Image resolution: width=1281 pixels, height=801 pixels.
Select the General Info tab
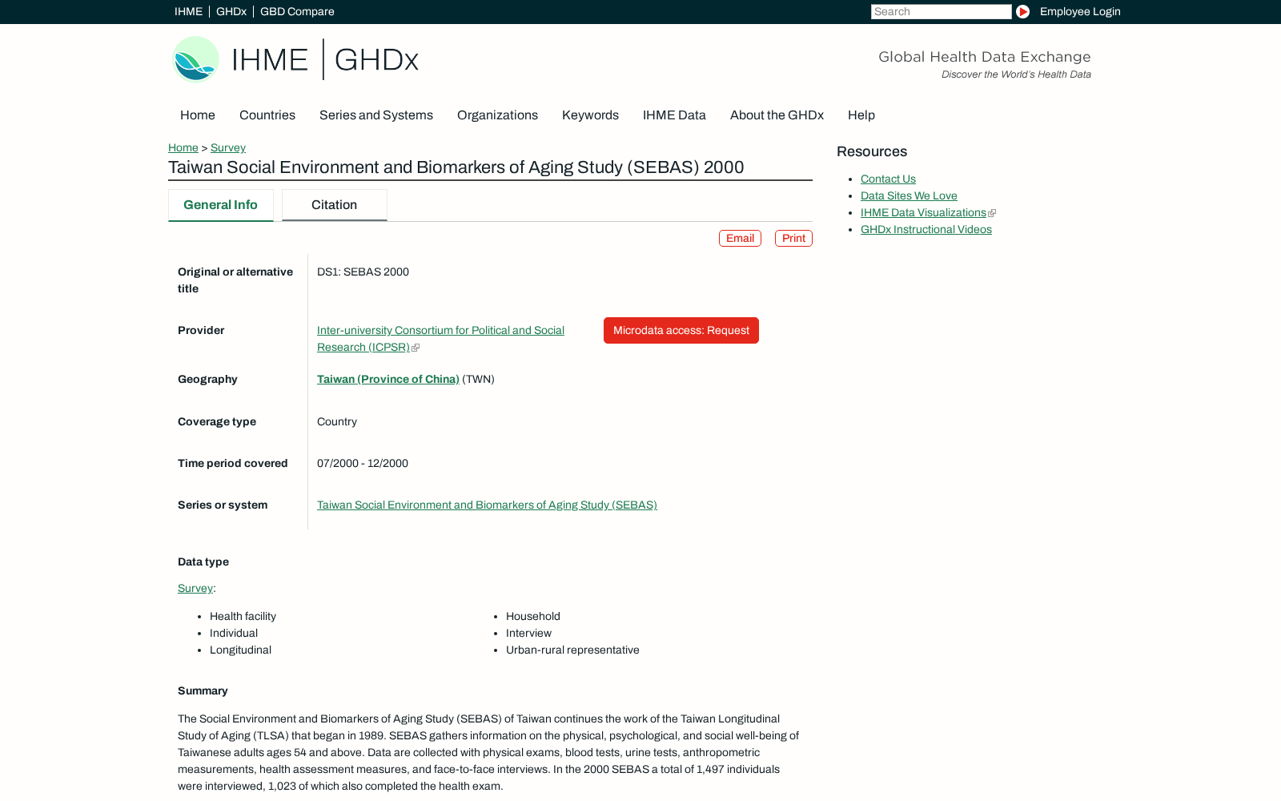click(220, 205)
